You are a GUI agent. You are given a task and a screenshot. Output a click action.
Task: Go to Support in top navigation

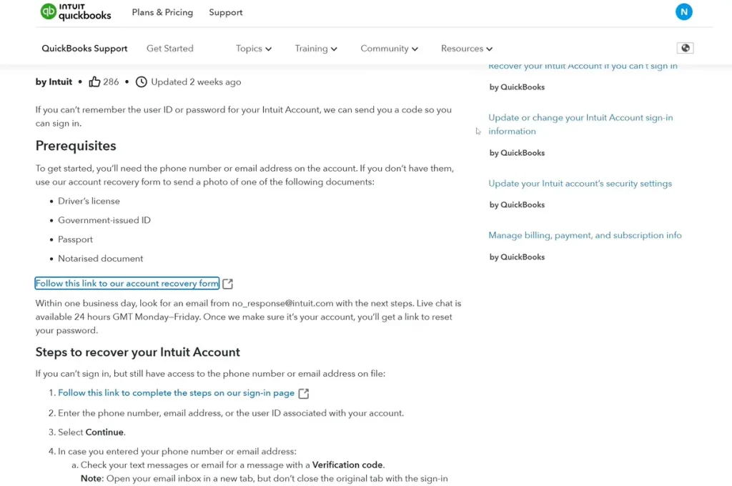[225, 13]
